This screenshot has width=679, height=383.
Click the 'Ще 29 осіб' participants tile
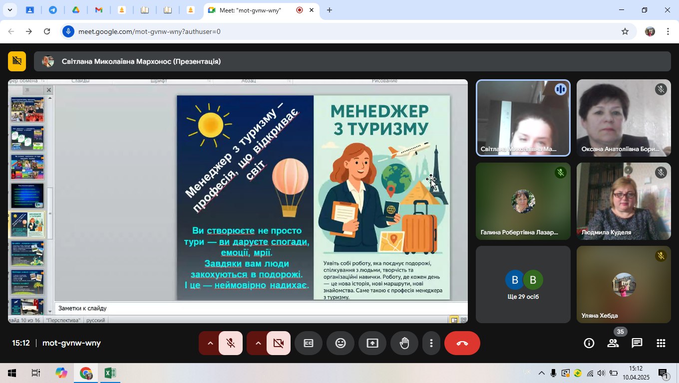[523, 284]
